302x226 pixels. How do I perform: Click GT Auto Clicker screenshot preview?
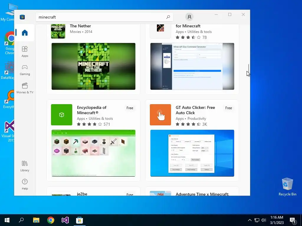[192, 153]
